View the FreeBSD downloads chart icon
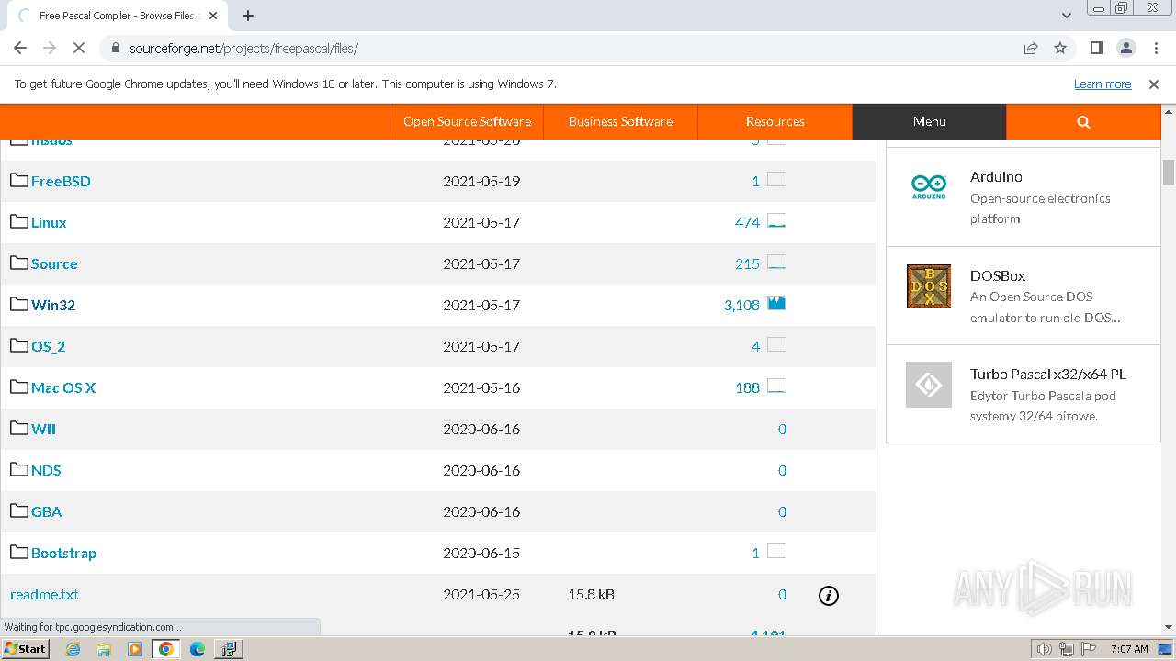1176x661 pixels. tap(776, 179)
